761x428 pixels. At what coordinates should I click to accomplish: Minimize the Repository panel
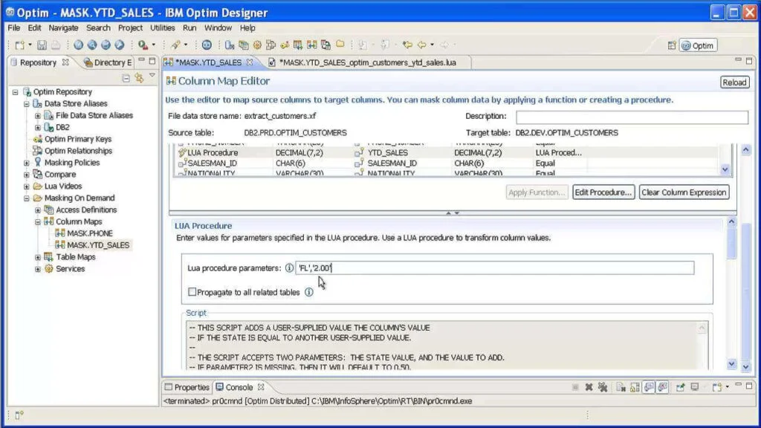coord(141,61)
